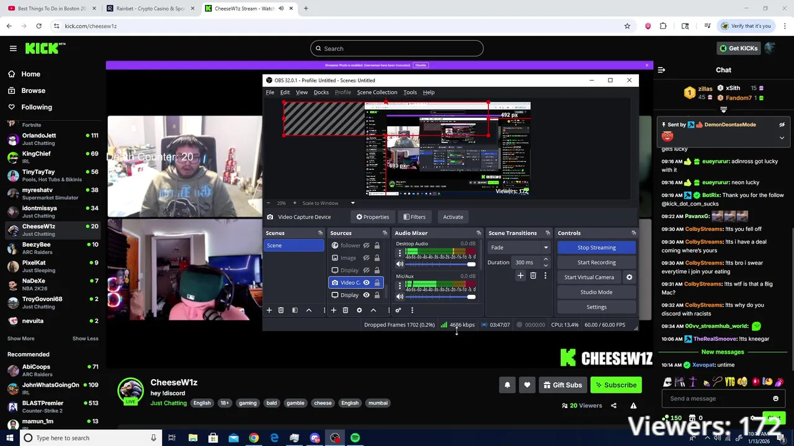Open Task View on the taskbar
This screenshot has height=446, width=794.
172,438
